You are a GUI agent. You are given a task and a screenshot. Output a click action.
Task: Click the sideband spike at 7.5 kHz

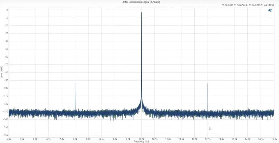(75, 84)
